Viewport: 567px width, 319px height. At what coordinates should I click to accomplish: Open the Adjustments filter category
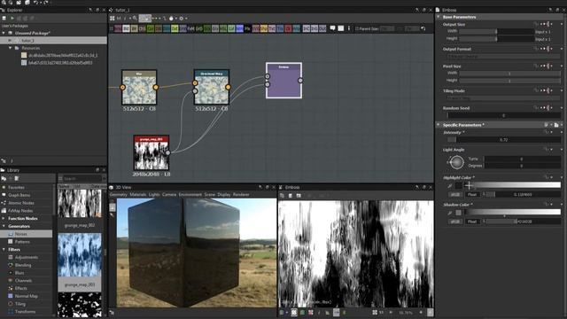click(26, 257)
